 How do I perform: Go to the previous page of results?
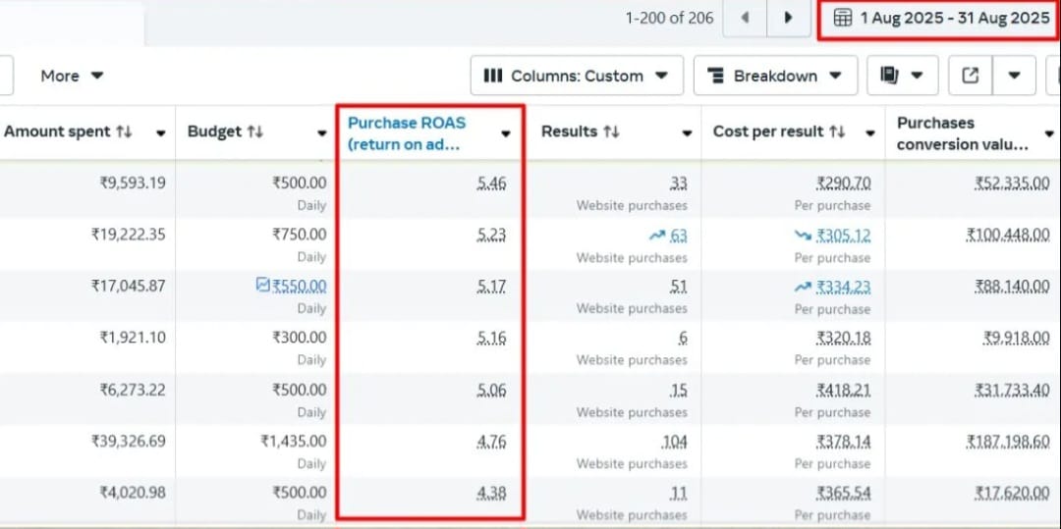tap(746, 18)
